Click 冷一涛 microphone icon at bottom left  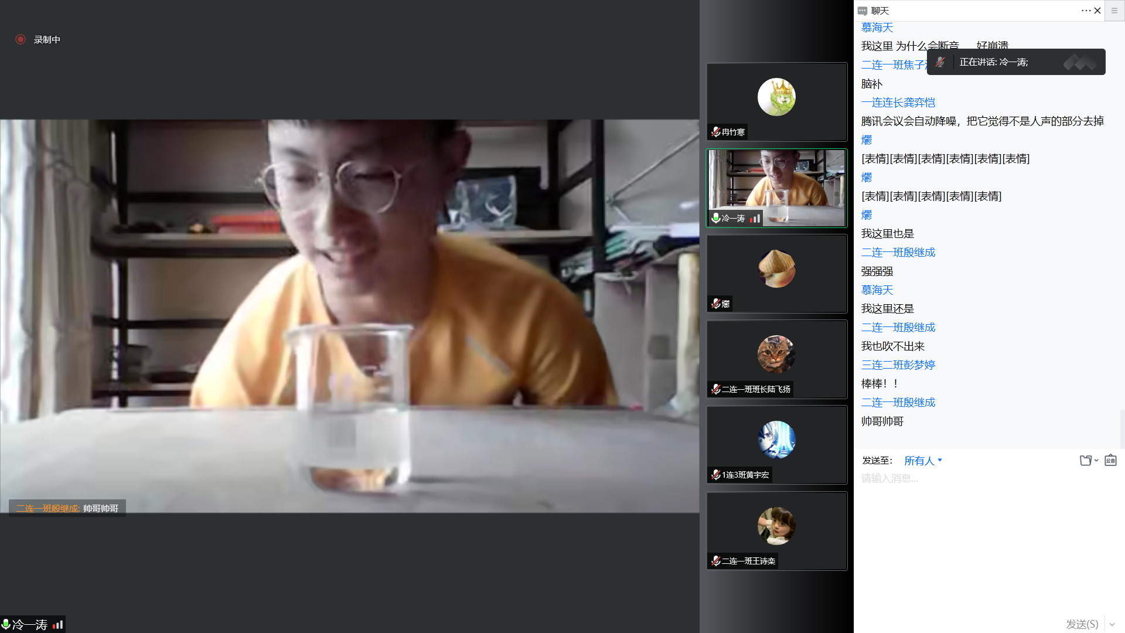6,624
